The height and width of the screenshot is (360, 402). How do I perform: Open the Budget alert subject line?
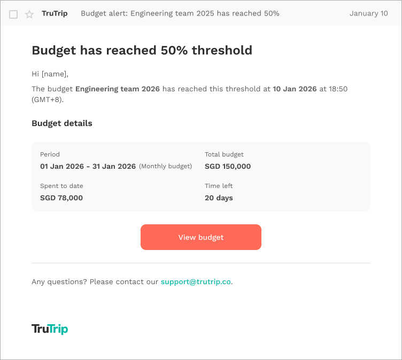click(180, 13)
